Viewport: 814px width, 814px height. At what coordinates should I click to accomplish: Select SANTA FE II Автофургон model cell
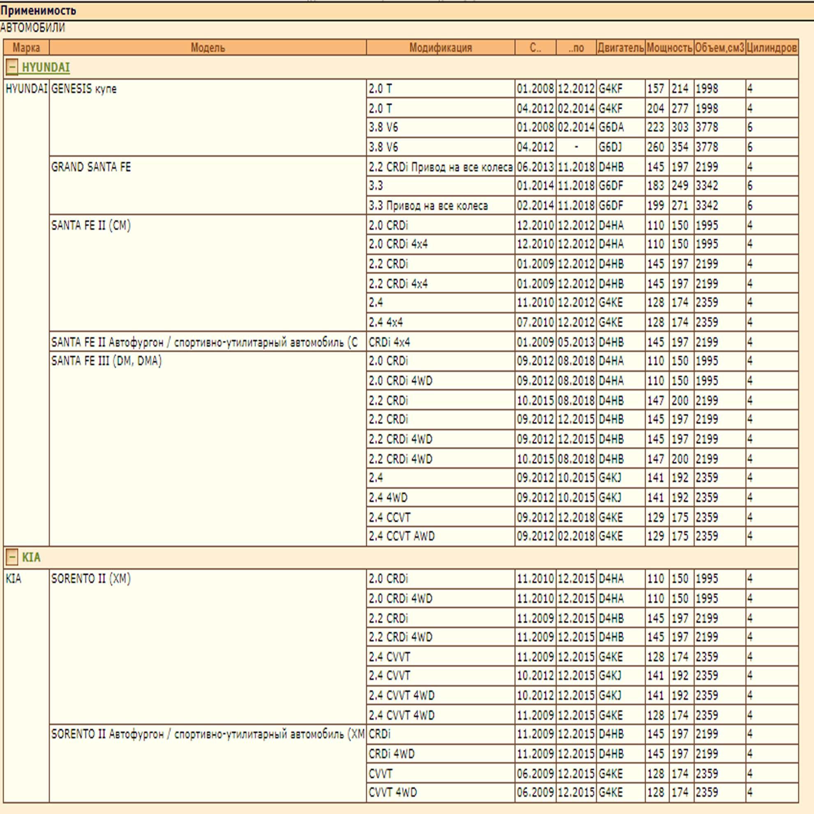tap(208, 342)
